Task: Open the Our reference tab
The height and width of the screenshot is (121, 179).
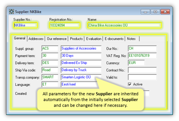Action: pos(57,39)
